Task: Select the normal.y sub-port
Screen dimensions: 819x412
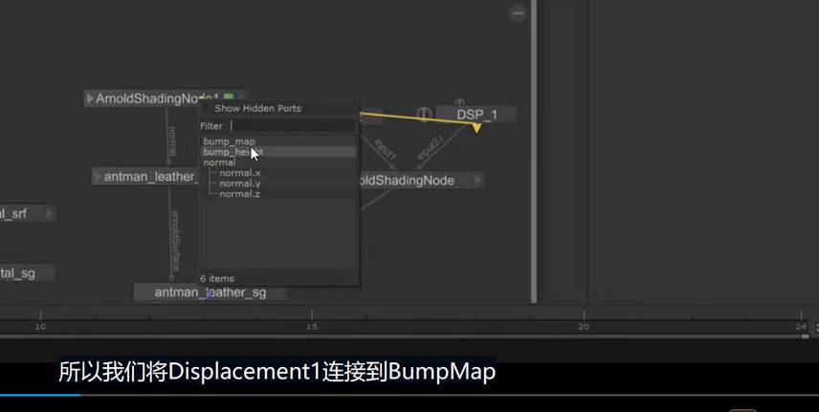Action: point(239,184)
